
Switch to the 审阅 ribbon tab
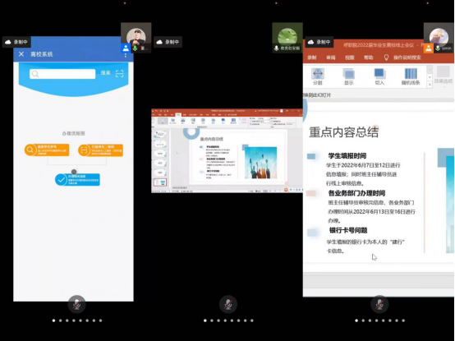[330, 58]
